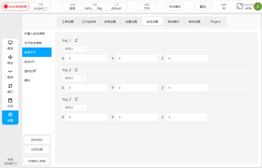Click 恢复默认参数 button

(x=37, y=161)
